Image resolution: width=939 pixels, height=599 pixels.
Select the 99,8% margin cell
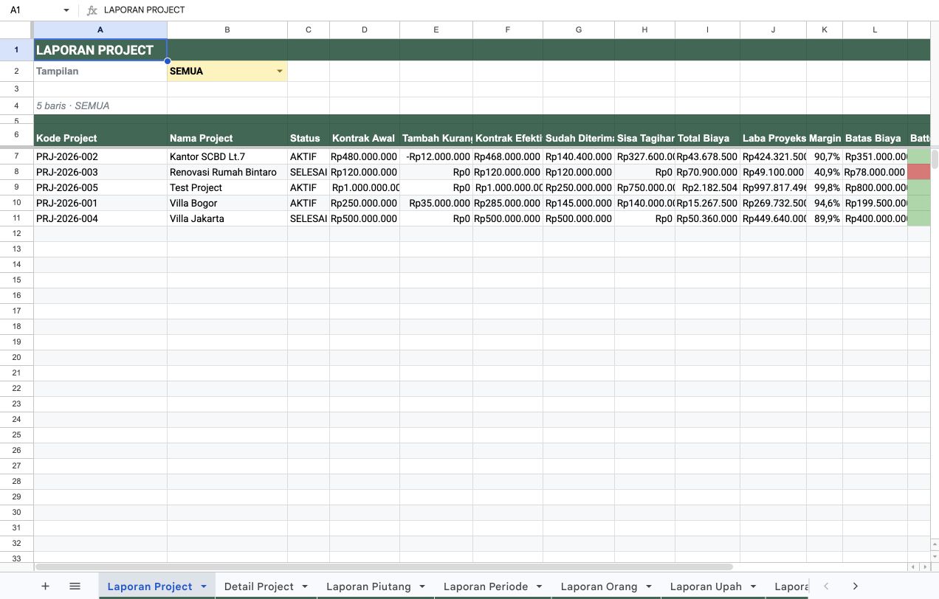coord(825,187)
